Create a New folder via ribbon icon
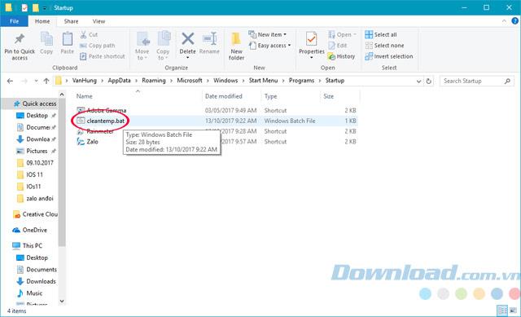The height and width of the screenshot is (317, 521). click(x=236, y=39)
